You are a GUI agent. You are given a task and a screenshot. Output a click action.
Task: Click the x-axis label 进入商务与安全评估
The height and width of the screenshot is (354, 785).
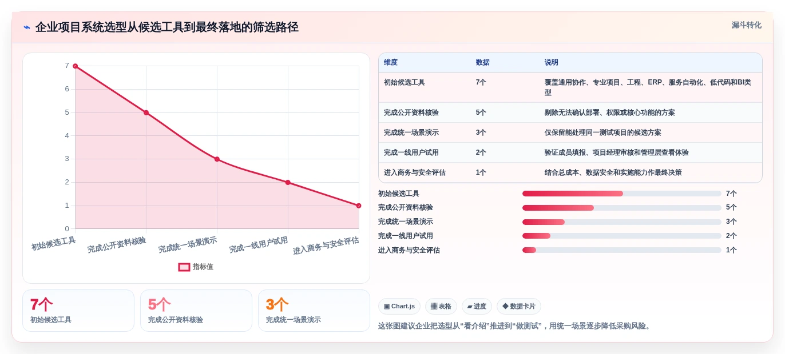[x=326, y=246]
